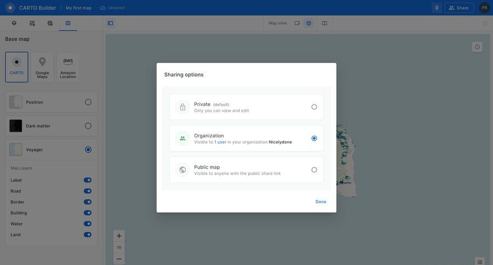Screen dimensions: 493x265
Task: Open the Interactions tab icon
Action: pyautogui.click(x=50, y=23)
